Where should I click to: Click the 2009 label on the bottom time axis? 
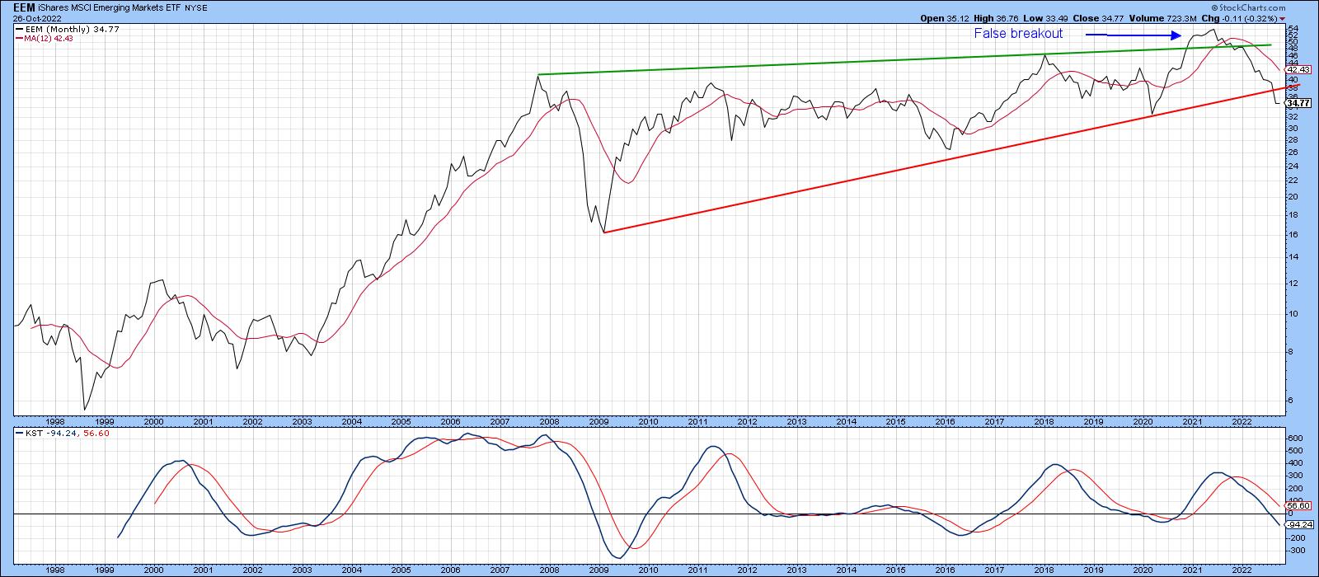tap(598, 569)
